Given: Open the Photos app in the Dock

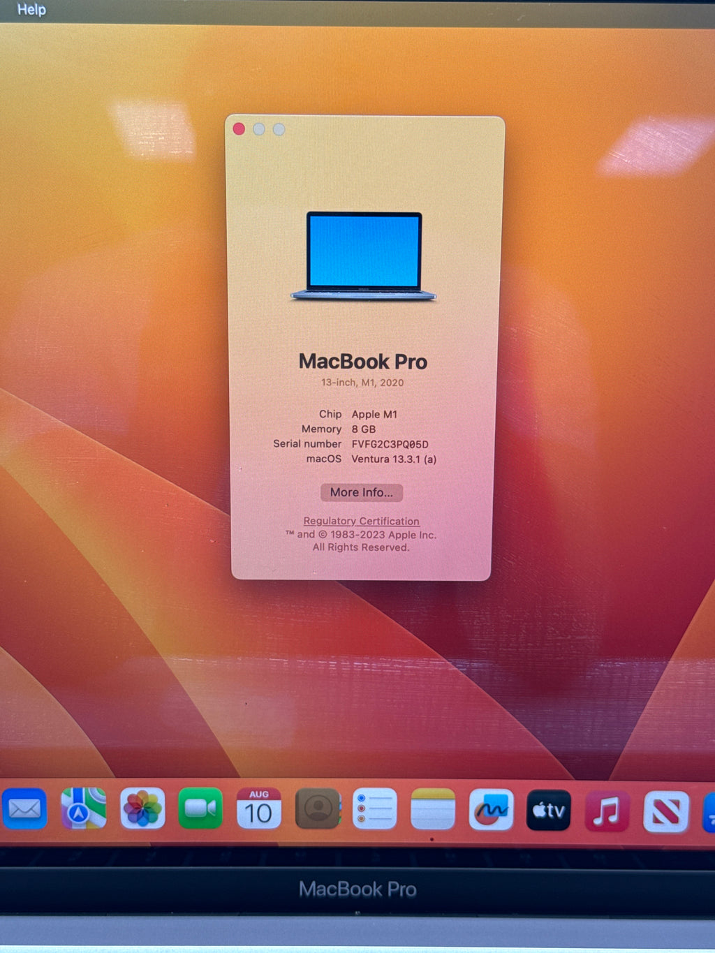Looking at the screenshot, I should pyautogui.click(x=142, y=808).
